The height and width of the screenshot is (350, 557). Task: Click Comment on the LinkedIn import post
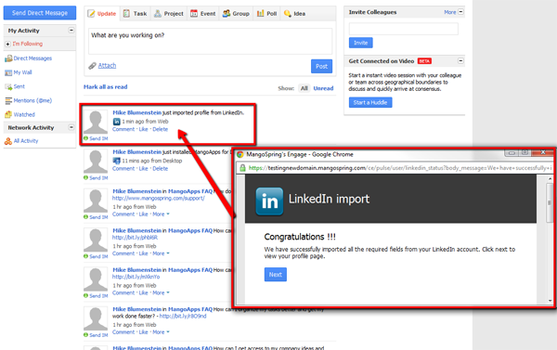[123, 129]
